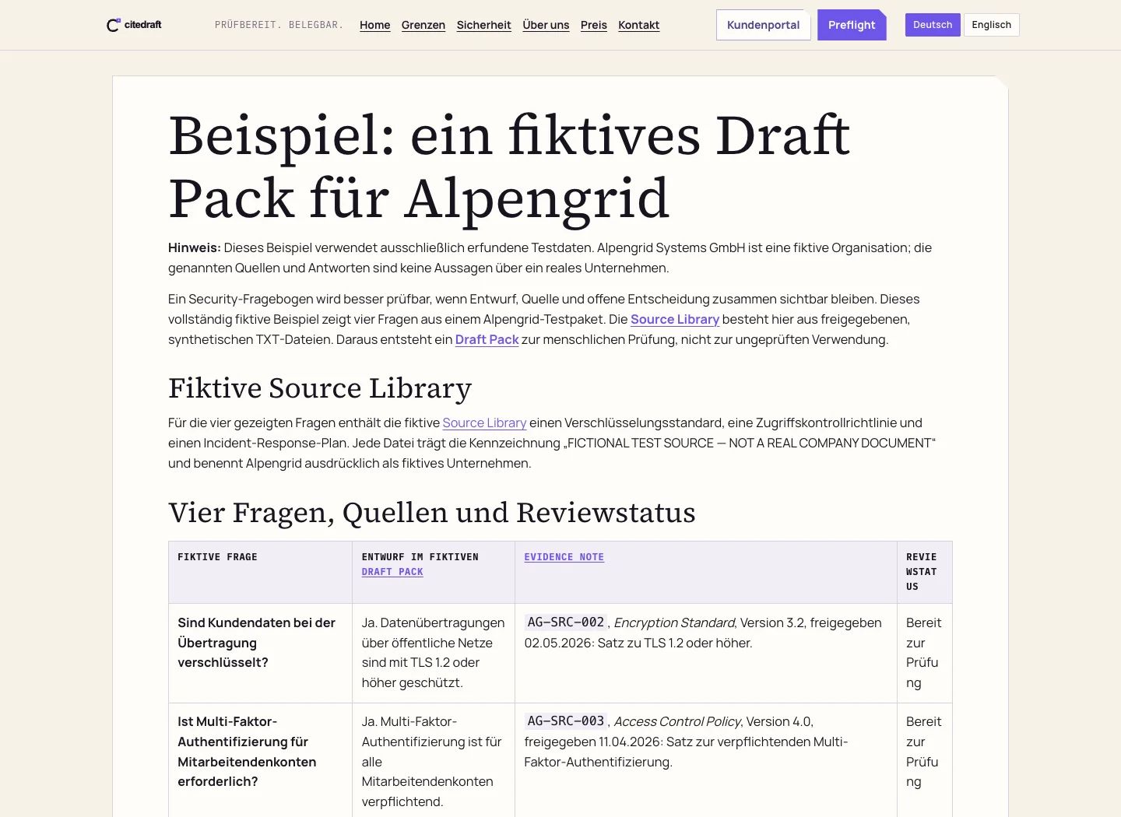
Task: Select the TLS 1.2 draft answer cell
Action: (434, 653)
